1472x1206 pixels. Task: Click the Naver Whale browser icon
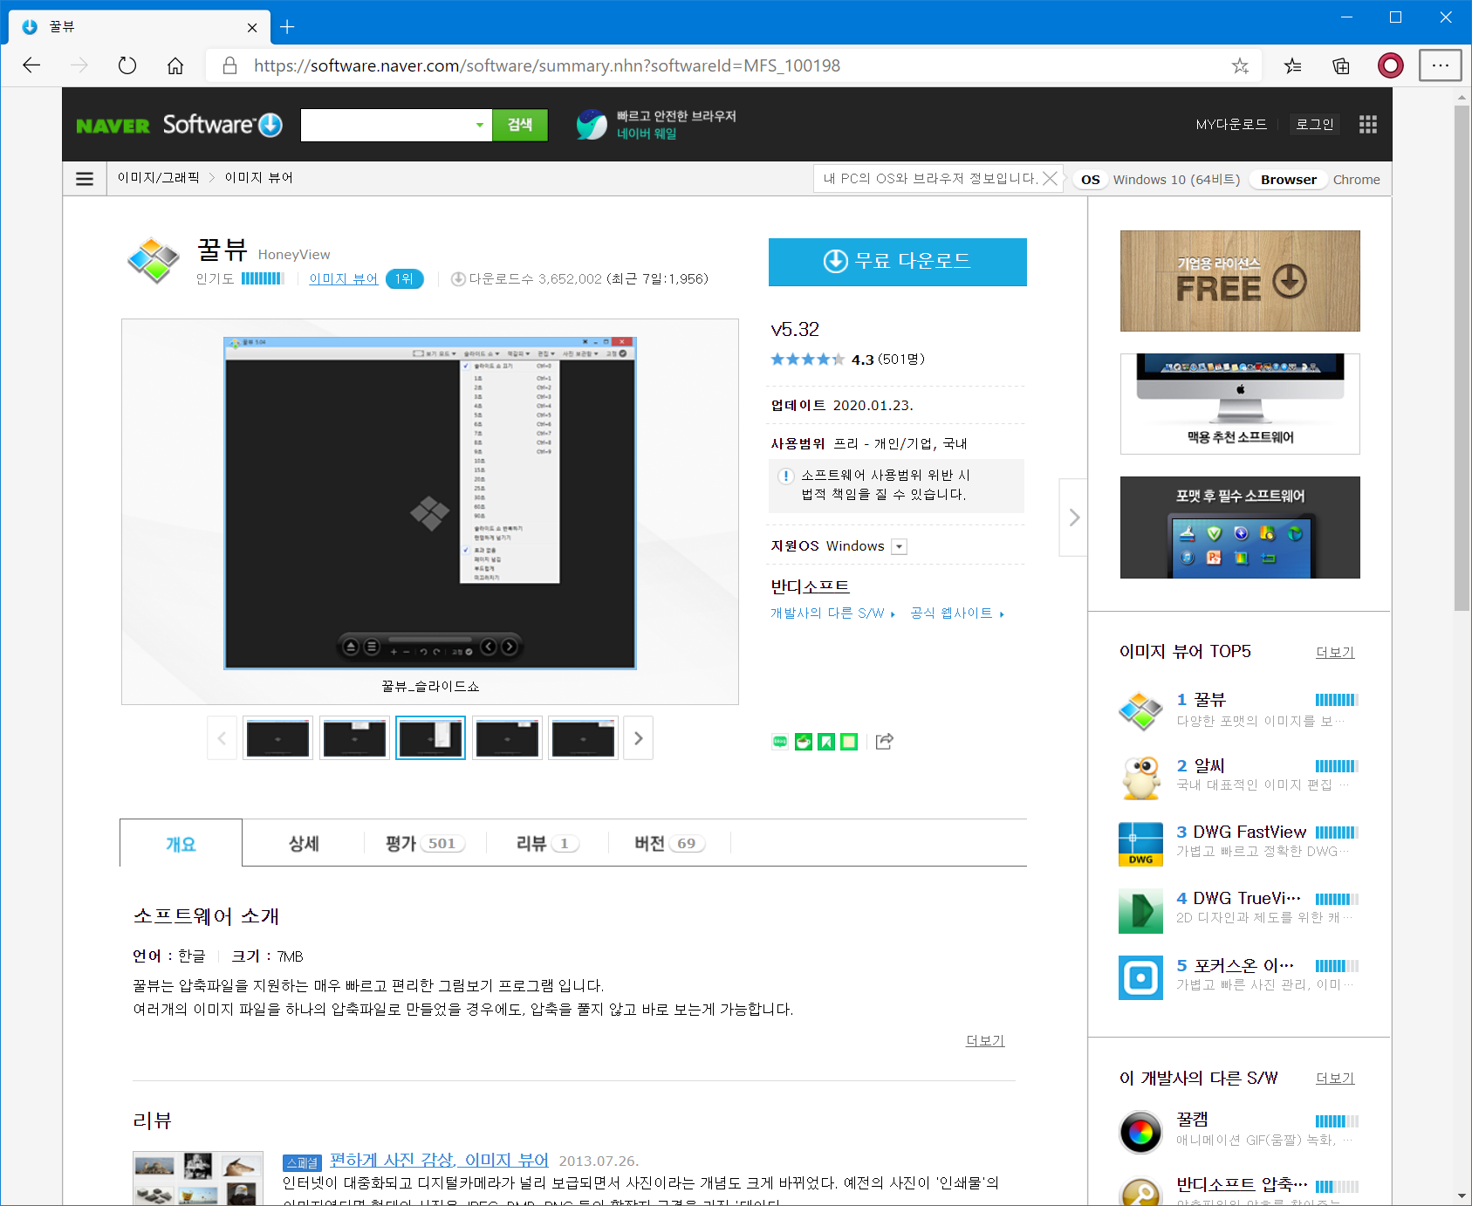pos(592,125)
